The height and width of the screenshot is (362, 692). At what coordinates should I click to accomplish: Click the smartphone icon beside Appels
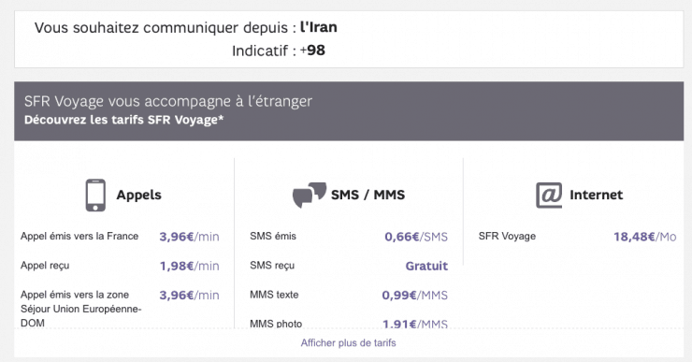point(95,195)
